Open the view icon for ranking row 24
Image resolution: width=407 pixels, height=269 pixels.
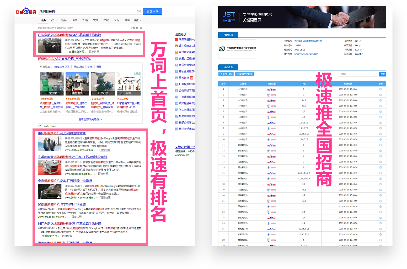[x=381, y=218]
